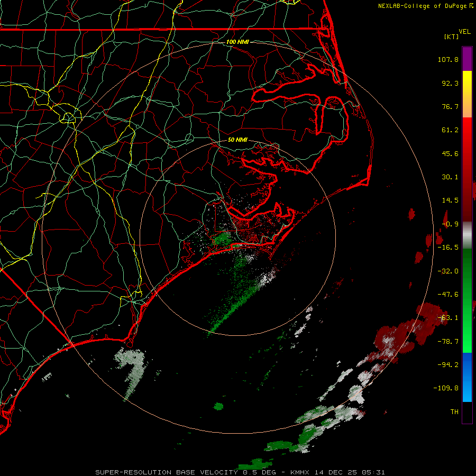This screenshot has width=476, height=476.
Task: Select the 107.8 velocity scale value
Action: (x=448, y=59)
